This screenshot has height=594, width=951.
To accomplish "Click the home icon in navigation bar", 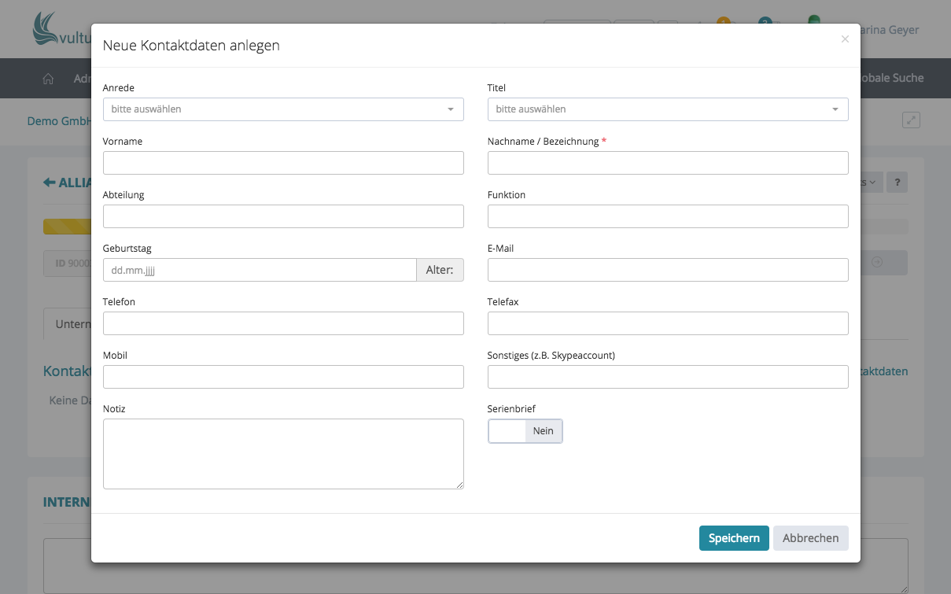I will click(48, 79).
